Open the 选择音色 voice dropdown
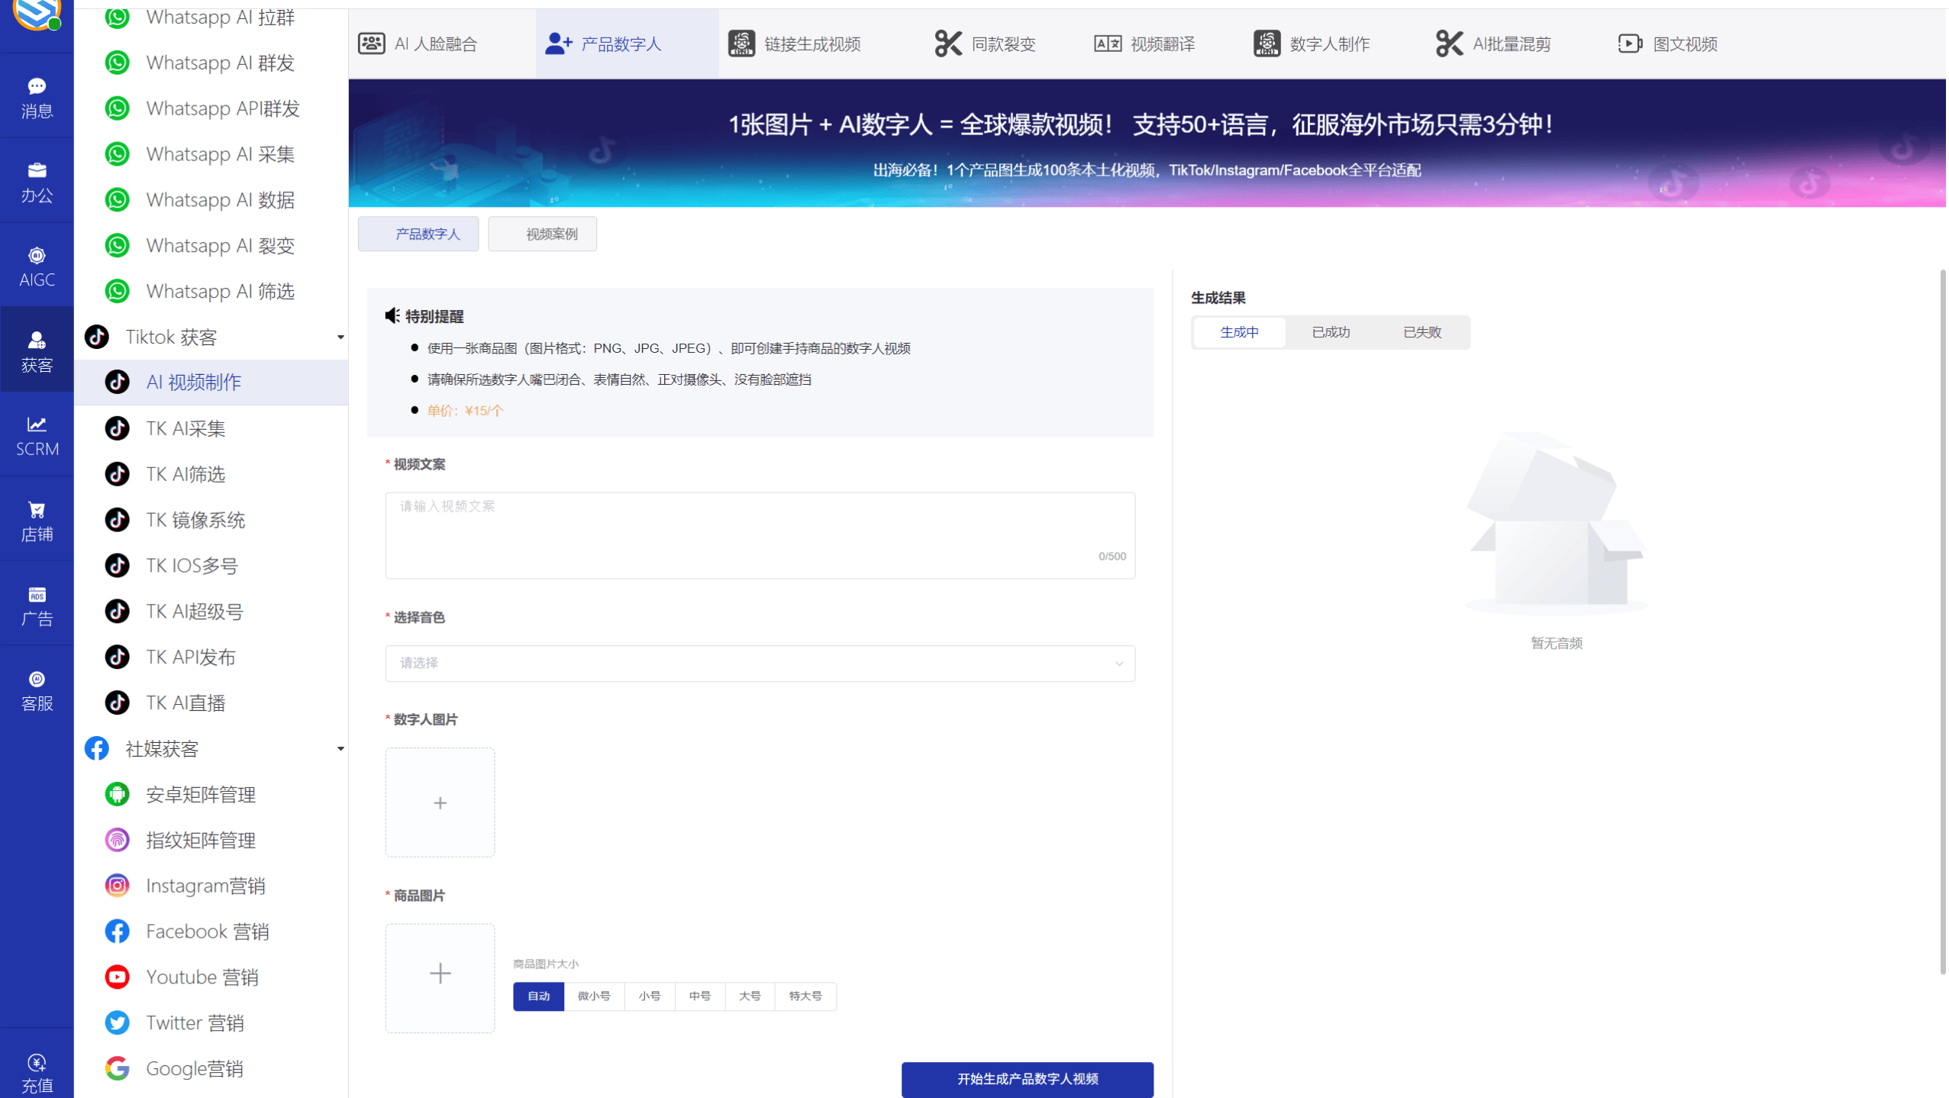 point(759,663)
